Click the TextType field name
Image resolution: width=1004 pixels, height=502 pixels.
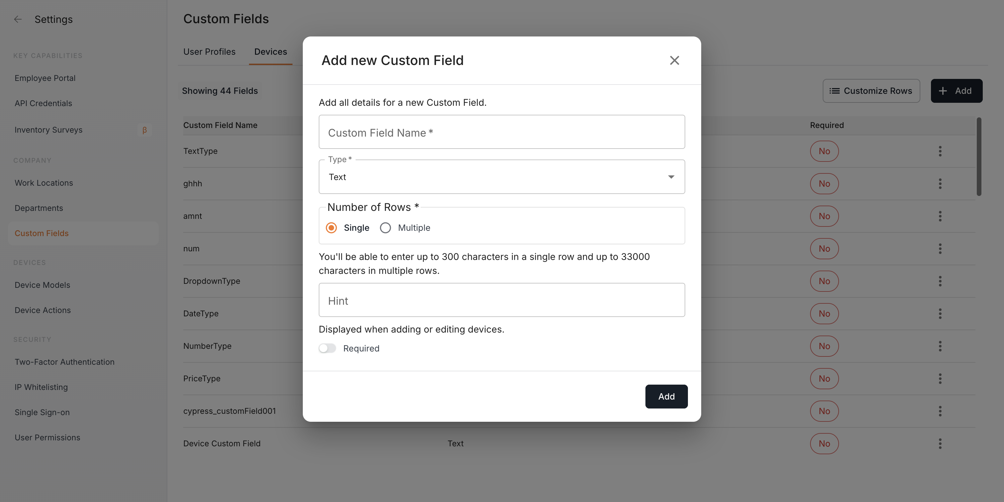pyautogui.click(x=200, y=151)
